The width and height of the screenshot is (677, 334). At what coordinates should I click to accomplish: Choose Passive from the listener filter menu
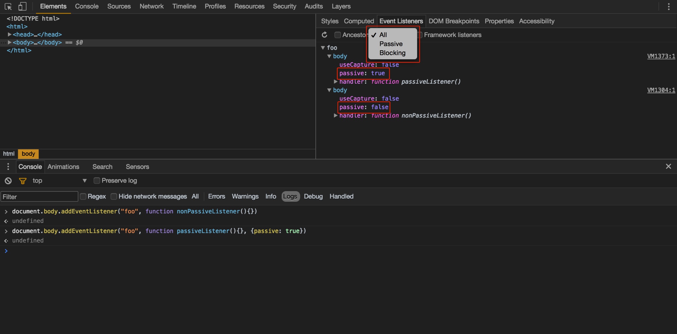click(391, 44)
